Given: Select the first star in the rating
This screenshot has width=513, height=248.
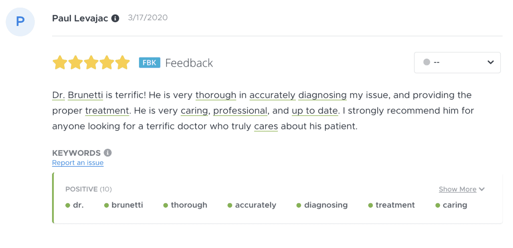Looking at the screenshot, I should click(60, 62).
